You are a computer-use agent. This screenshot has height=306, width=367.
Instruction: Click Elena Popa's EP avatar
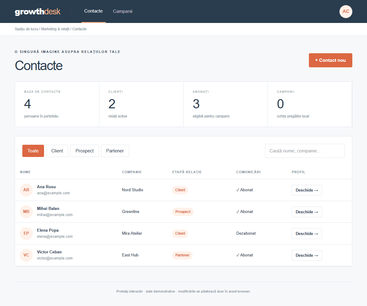pyautogui.click(x=26, y=233)
